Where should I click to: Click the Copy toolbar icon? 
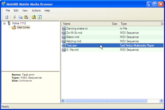coord(20,17)
